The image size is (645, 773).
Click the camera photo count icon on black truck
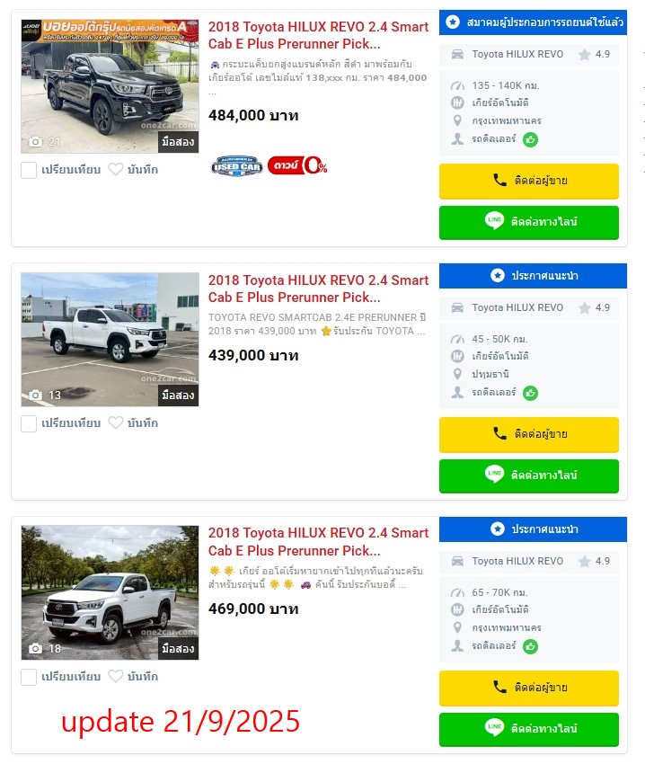click(35, 142)
